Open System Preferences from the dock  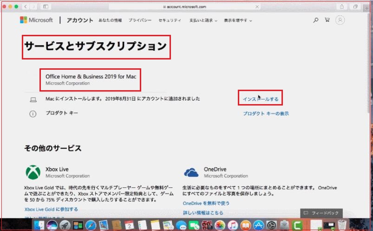point(271,225)
